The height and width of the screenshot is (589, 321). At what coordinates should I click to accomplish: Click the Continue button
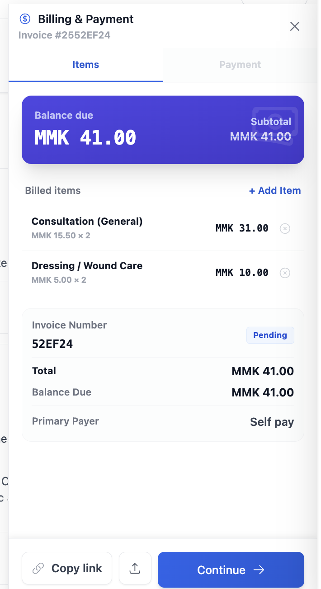pos(231,570)
